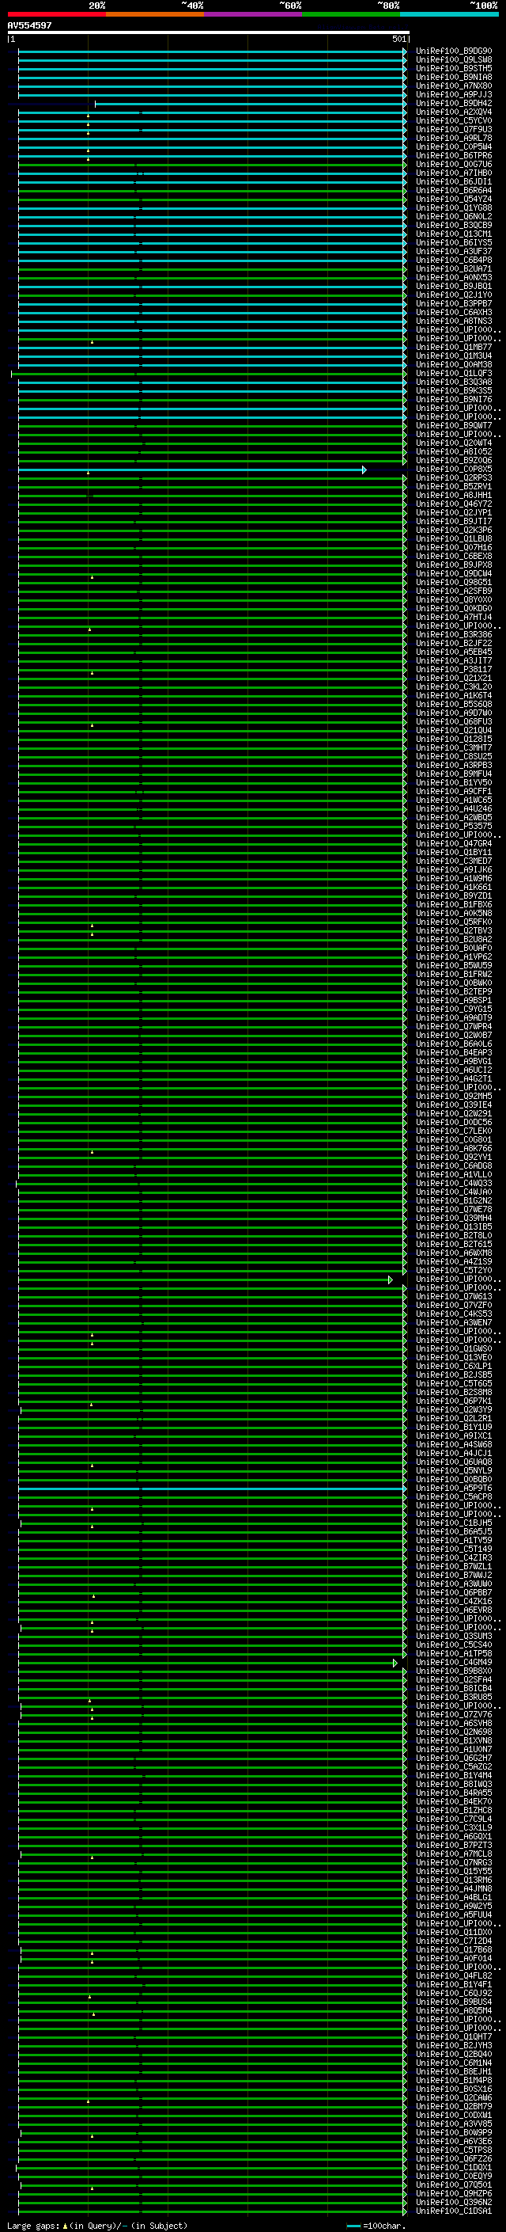Image resolution: width=506 pixels, height=2232 pixels.
Task: Select label UniRef100_B3Q3A8
Action: click(x=454, y=382)
